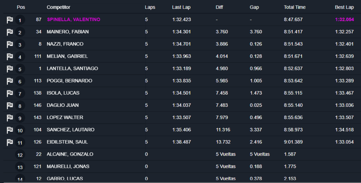
Task: Click checkered flag icon beside Daglio Juan
Action: pyautogui.click(x=10, y=105)
